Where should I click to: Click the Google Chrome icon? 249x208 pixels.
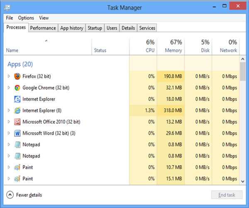(17, 88)
